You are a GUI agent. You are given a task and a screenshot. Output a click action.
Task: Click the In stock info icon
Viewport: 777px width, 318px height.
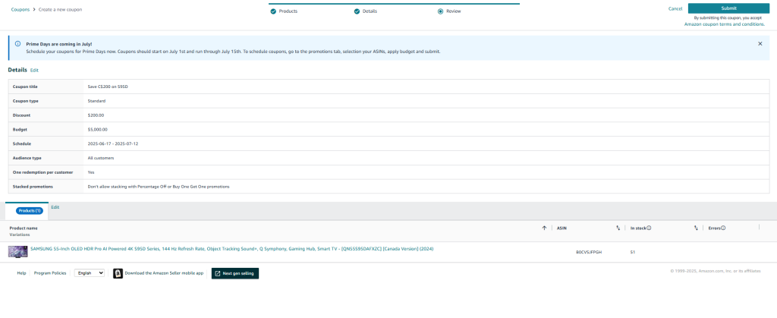click(649, 228)
